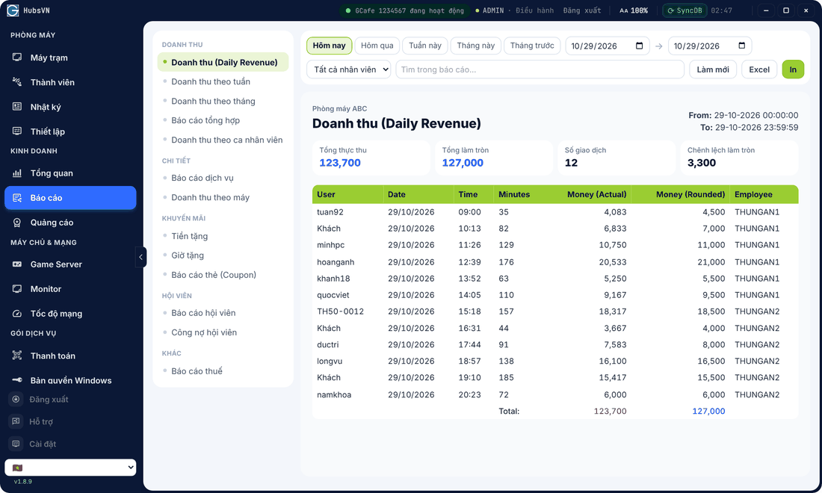Click the Thiết lập sidebar icon

pos(17,131)
